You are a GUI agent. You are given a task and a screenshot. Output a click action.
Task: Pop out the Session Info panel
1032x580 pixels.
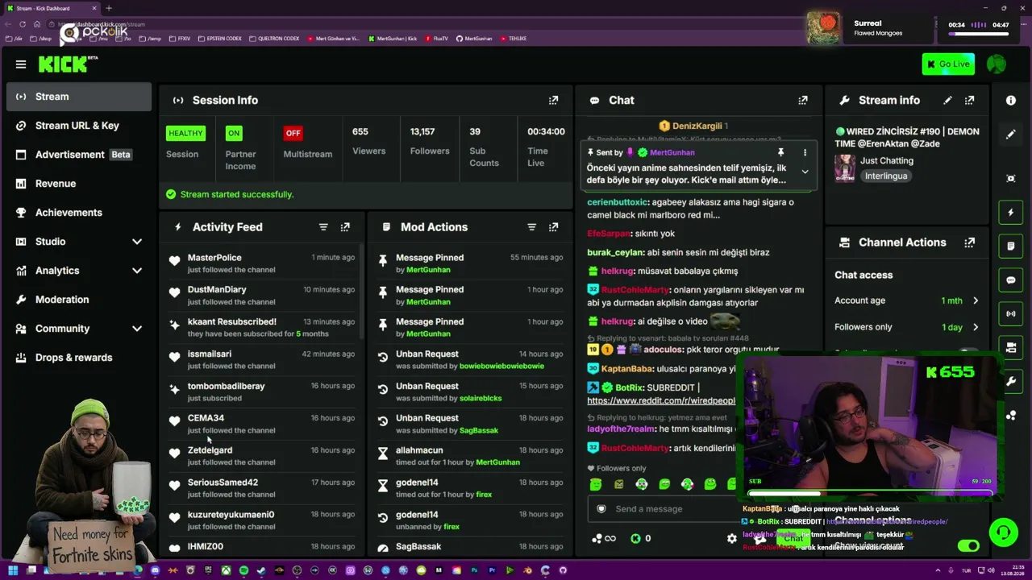coord(553,100)
